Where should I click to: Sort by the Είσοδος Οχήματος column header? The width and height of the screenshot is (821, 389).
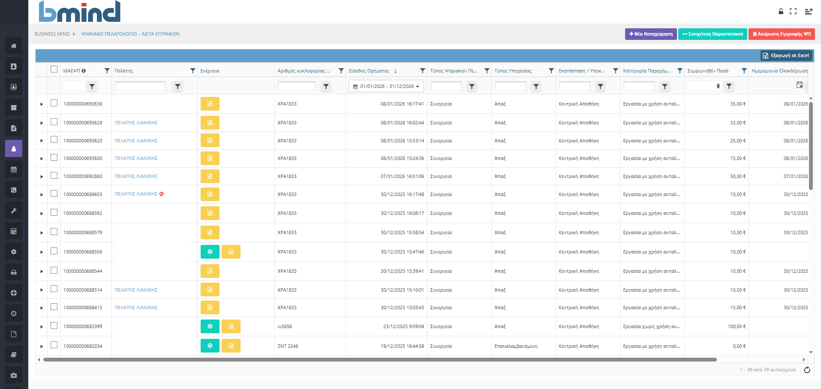(x=369, y=71)
